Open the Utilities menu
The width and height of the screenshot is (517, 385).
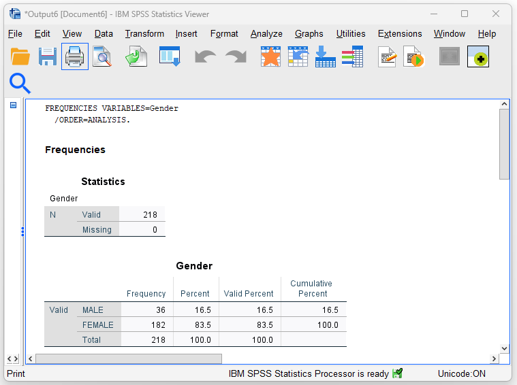tap(351, 33)
